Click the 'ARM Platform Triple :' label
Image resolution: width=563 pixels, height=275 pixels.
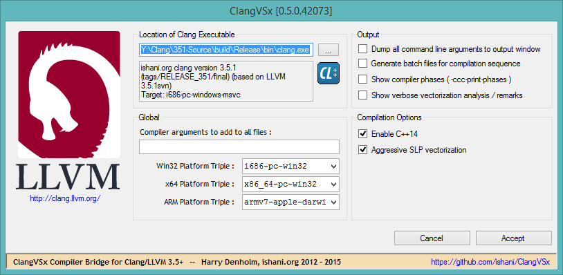[x=199, y=202]
